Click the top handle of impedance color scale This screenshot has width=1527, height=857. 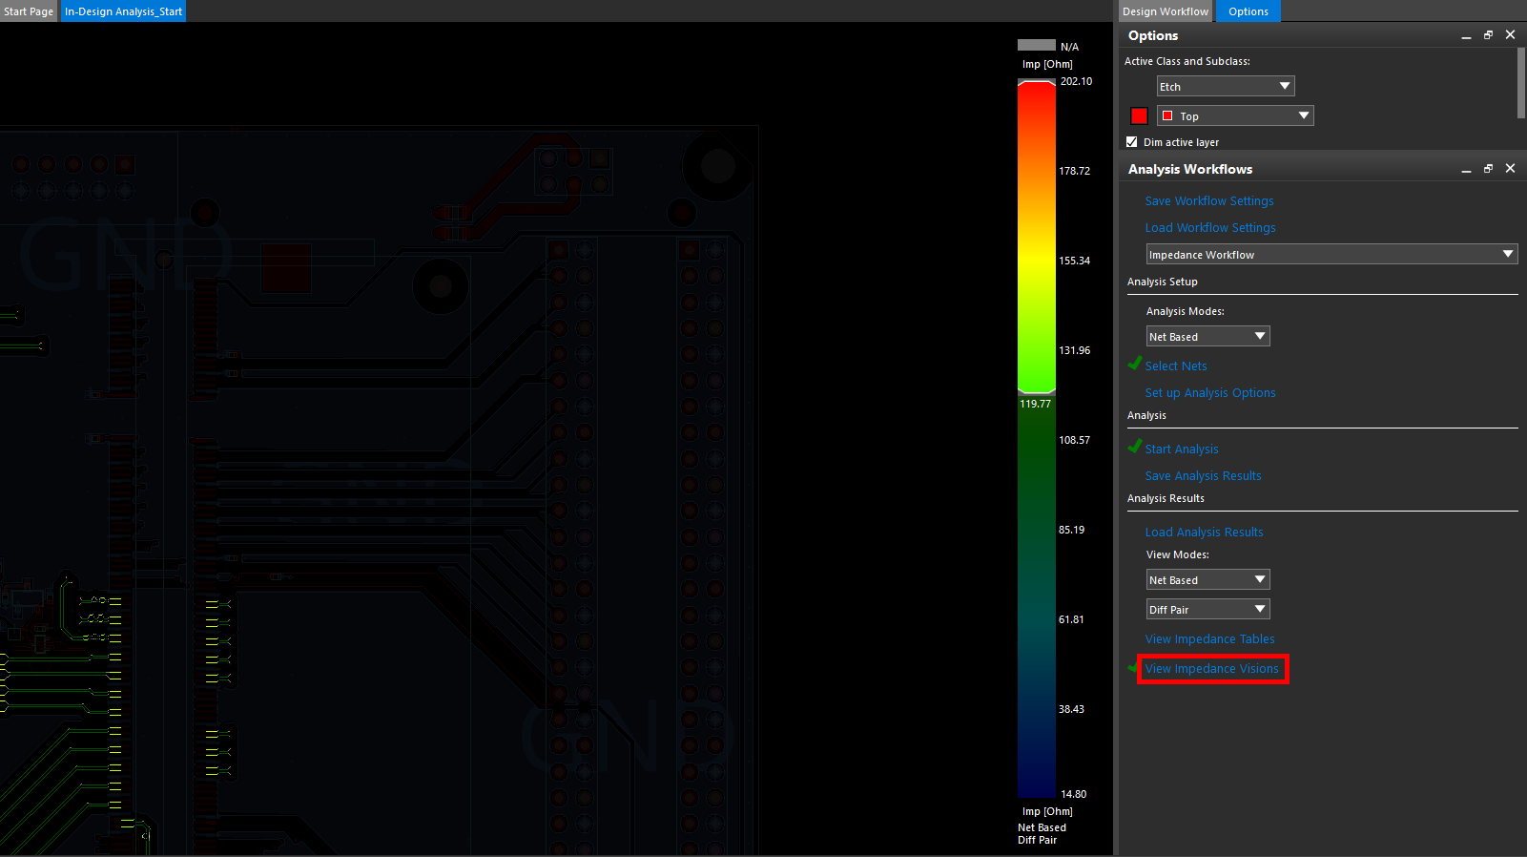click(x=1037, y=82)
